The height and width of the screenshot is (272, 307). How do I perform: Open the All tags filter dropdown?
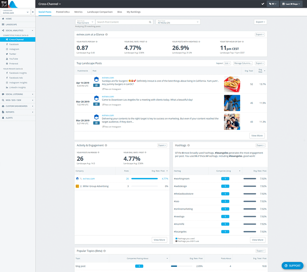tap(273, 4)
